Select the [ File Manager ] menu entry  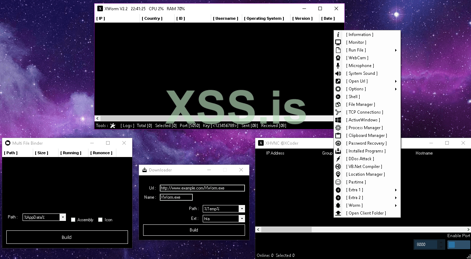coord(360,104)
